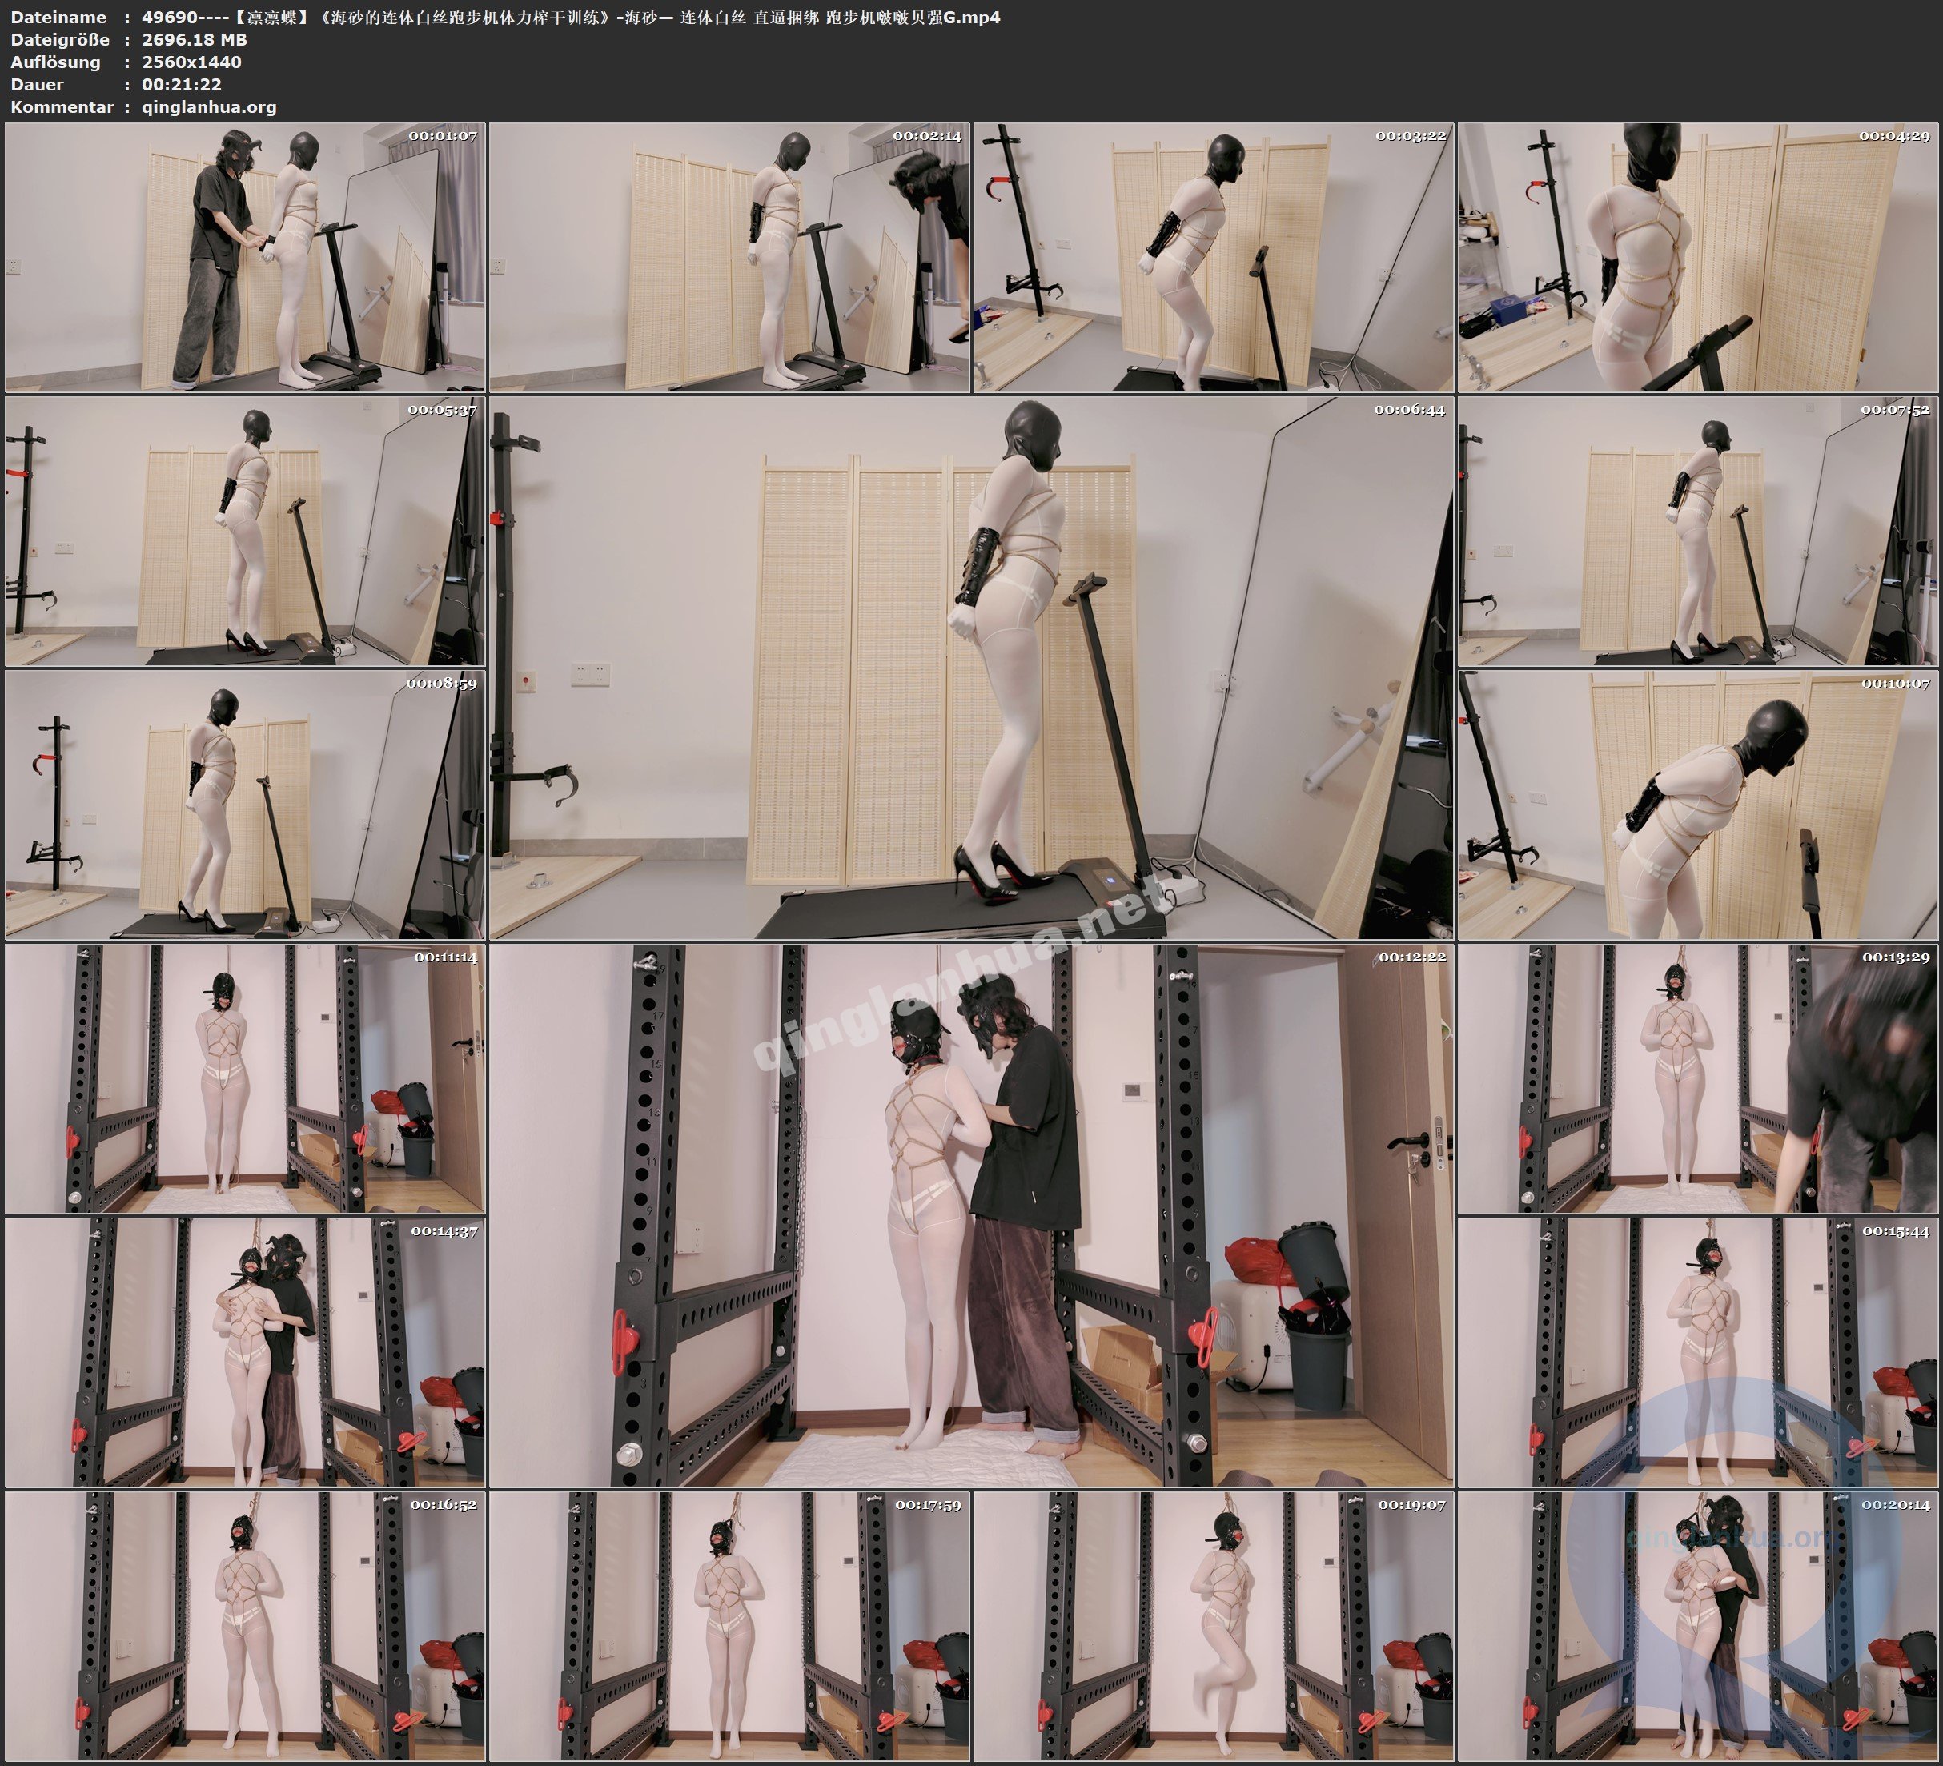Screen dimensions: 1943x1766
Task: Click the 2696.18 MB file size value
Action: tap(194, 39)
